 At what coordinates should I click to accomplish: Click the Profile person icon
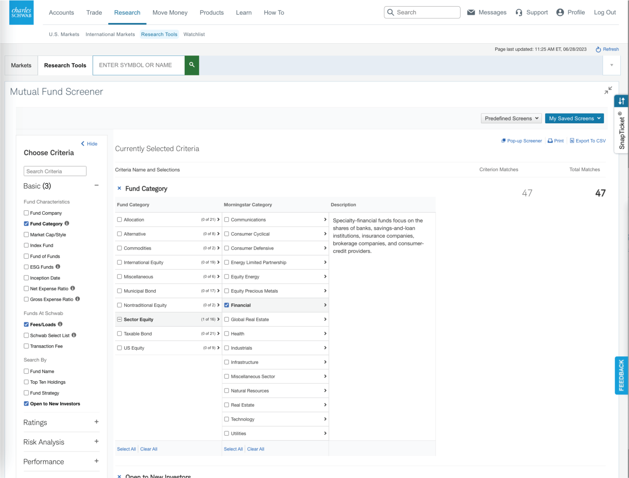coord(560,12)
